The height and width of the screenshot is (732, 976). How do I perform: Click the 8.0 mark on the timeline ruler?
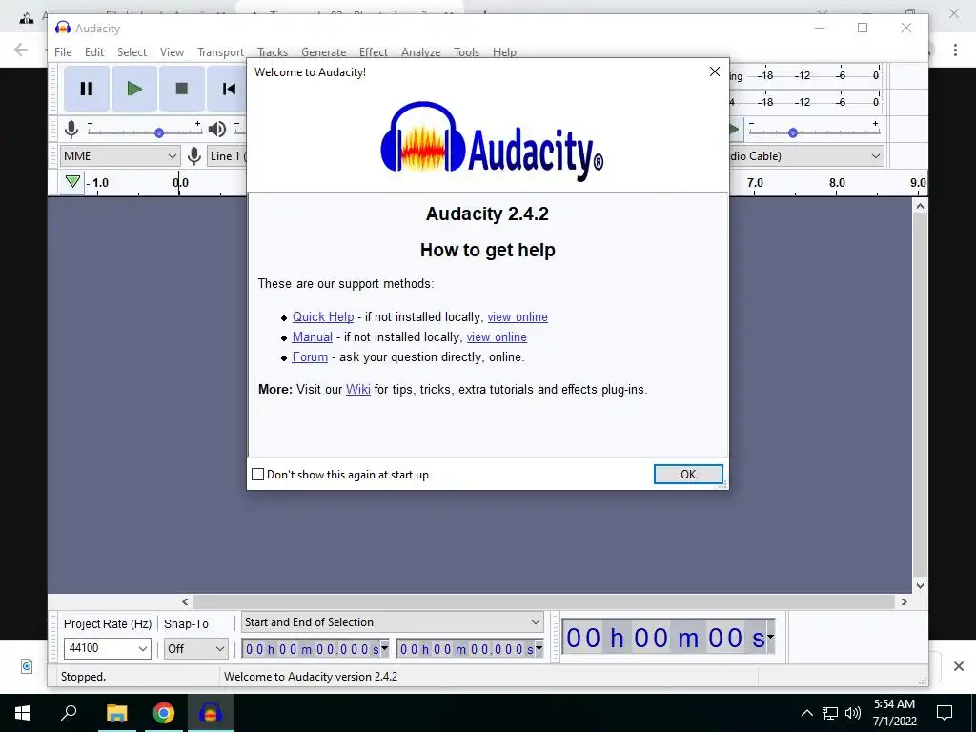(x=837, y=182)
